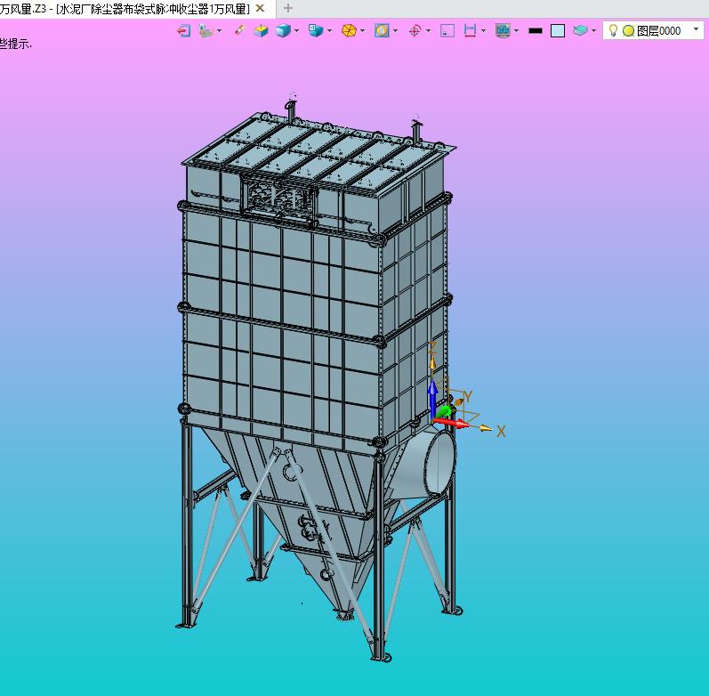This screenshot has width=709, height=696.
Task: Click the red crosshair target icon
Action: (415, 31)
